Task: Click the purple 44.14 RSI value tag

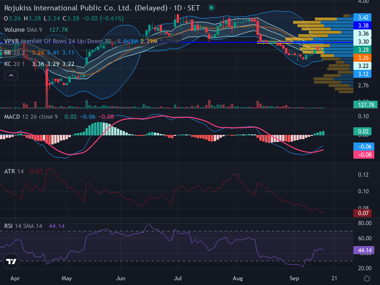Action: click(364, 250)
